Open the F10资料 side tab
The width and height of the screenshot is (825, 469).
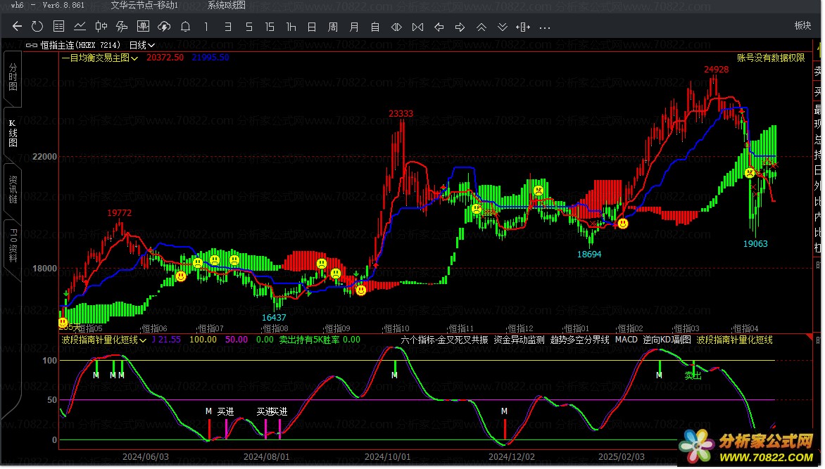pos(13,242)
